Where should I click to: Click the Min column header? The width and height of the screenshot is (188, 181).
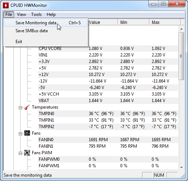[x=133, y=22]
